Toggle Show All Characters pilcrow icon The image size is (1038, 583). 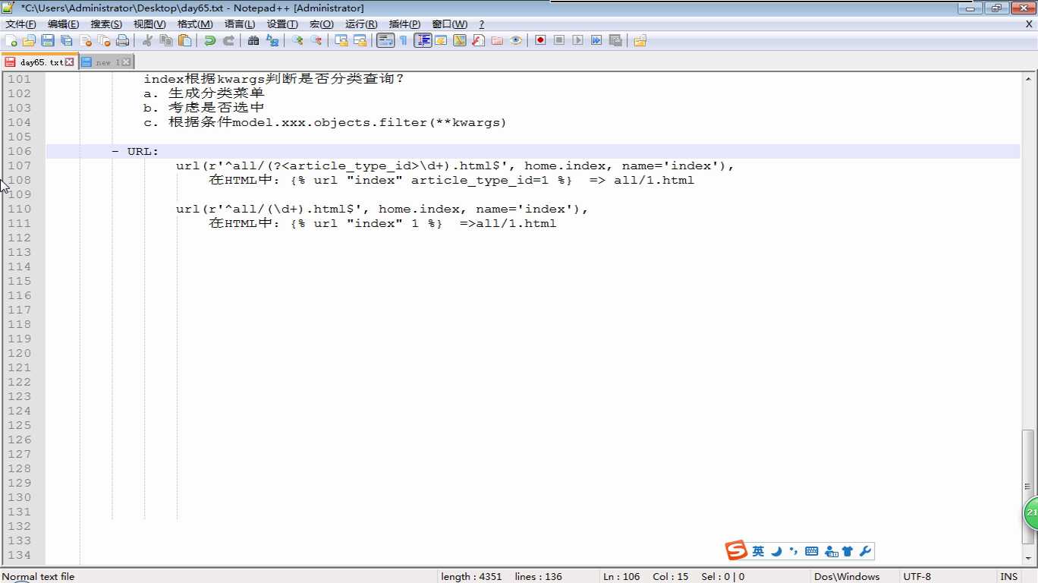tap(404, 40)
